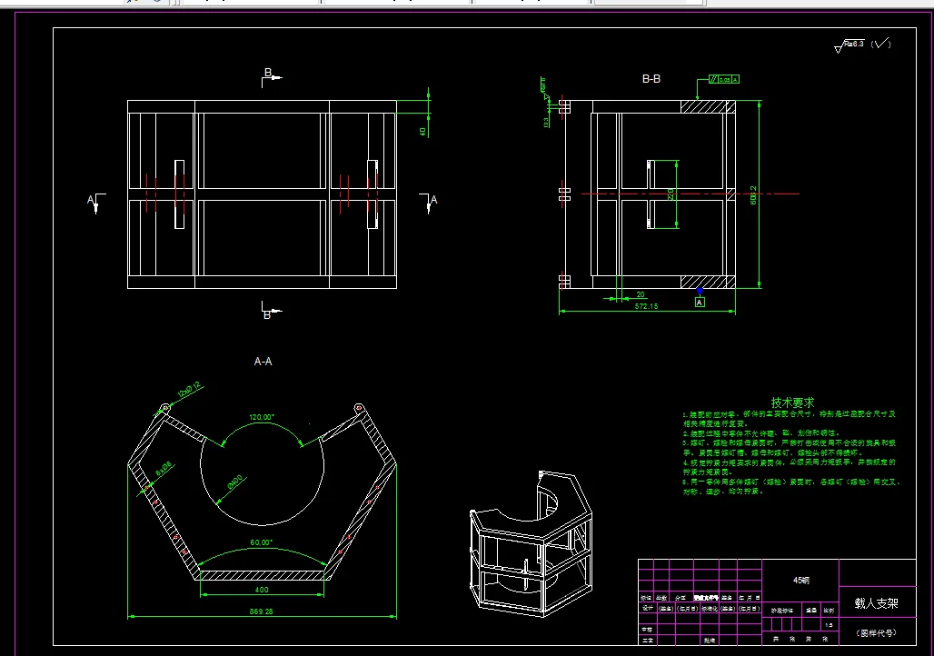
Task: Select technical requirement line starting with 1.
Action: point(790,418)
